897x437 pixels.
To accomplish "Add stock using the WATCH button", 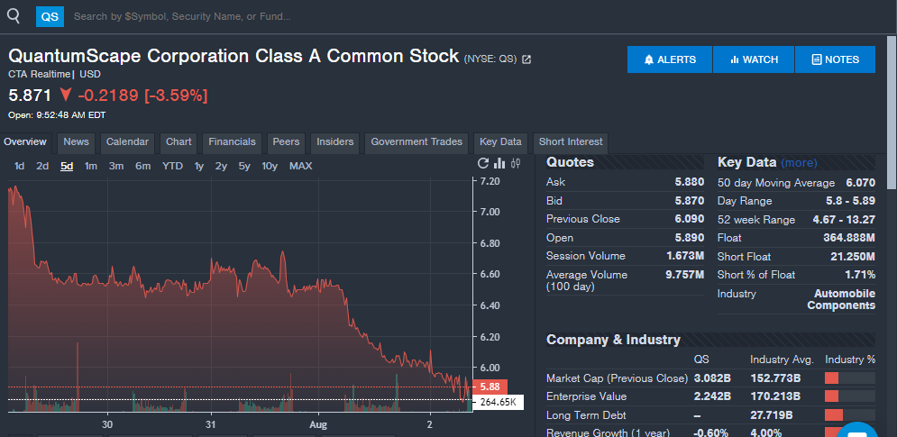I will 754,59.
